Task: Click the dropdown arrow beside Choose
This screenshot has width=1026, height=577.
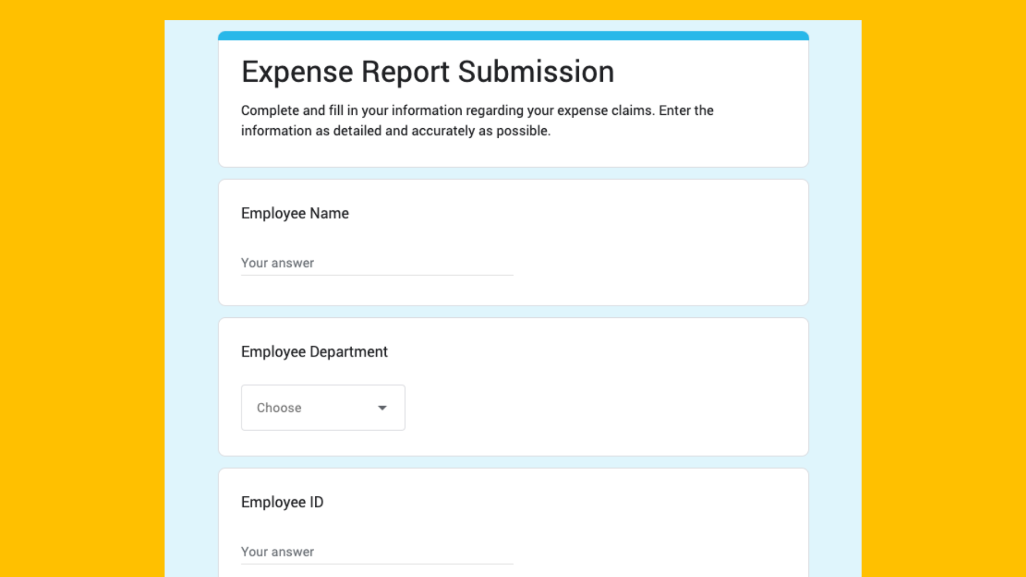Action: (x=382, y=407)
